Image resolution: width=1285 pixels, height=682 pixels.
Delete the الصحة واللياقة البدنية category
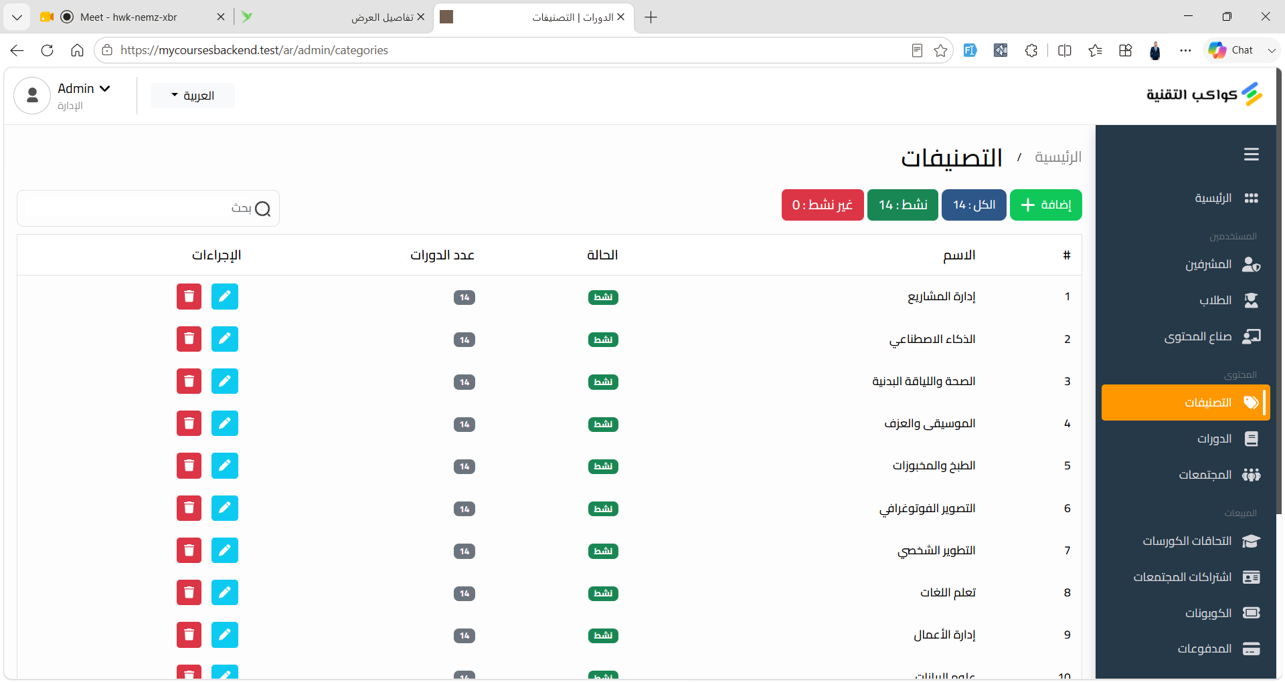point(189,381)
